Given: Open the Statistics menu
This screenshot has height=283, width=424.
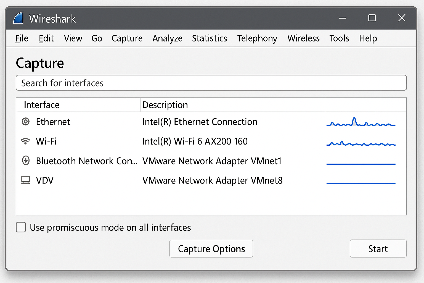Looking at the screenshot, I should click(x=210, y=38).
